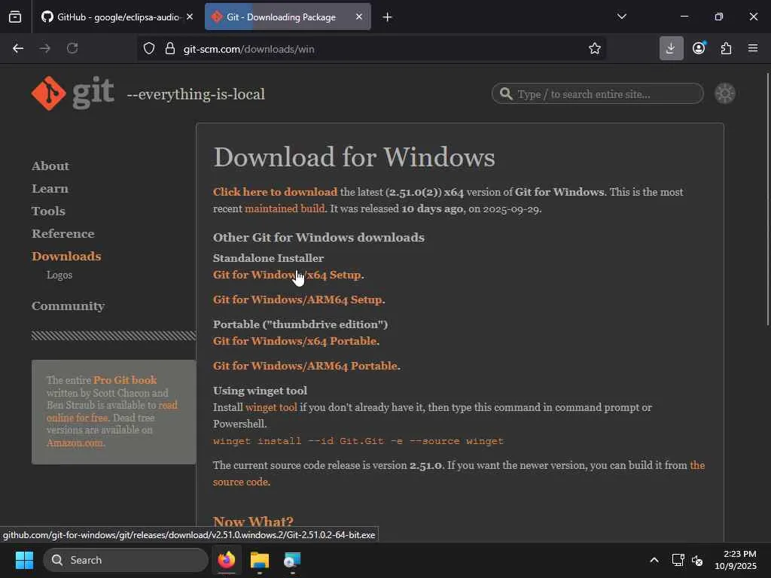
Task: Open the 'winget tool' link
Action: tap(271, 407)
